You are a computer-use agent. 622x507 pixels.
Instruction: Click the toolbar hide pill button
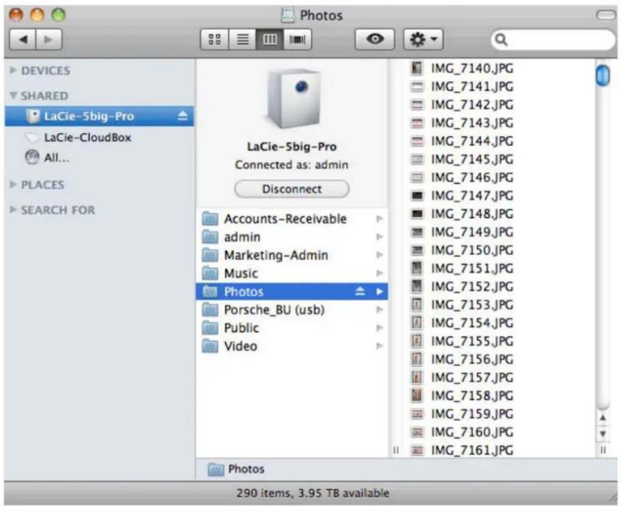point(605,15)
